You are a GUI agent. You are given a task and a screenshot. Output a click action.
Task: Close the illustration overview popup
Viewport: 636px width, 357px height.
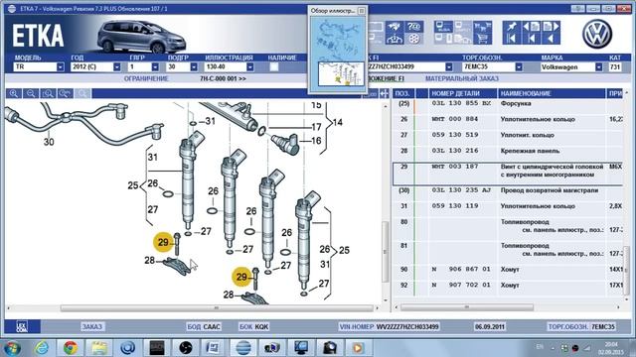(362, 11)
